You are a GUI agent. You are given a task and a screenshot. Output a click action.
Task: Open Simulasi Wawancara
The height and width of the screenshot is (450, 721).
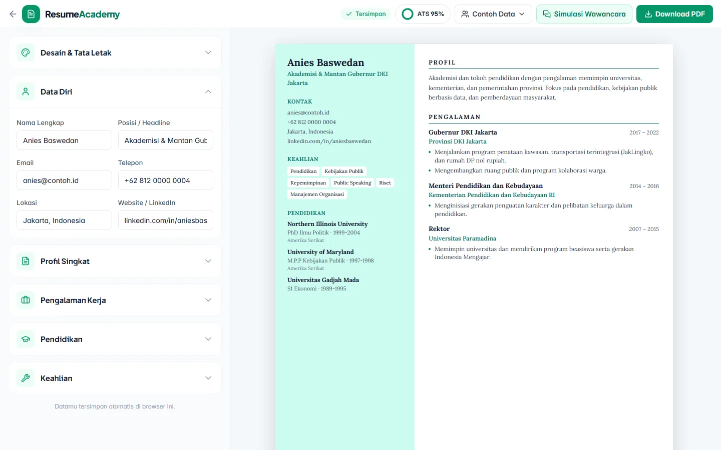(584, 14)
